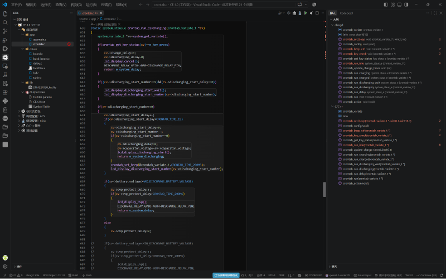Toggle the bottom panel layout icon
The image size is (446, 279).
pyautogui.click(x=399, y=4)
